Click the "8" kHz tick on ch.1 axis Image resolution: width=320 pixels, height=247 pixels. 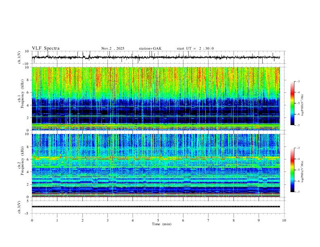[x=28, y=80]
